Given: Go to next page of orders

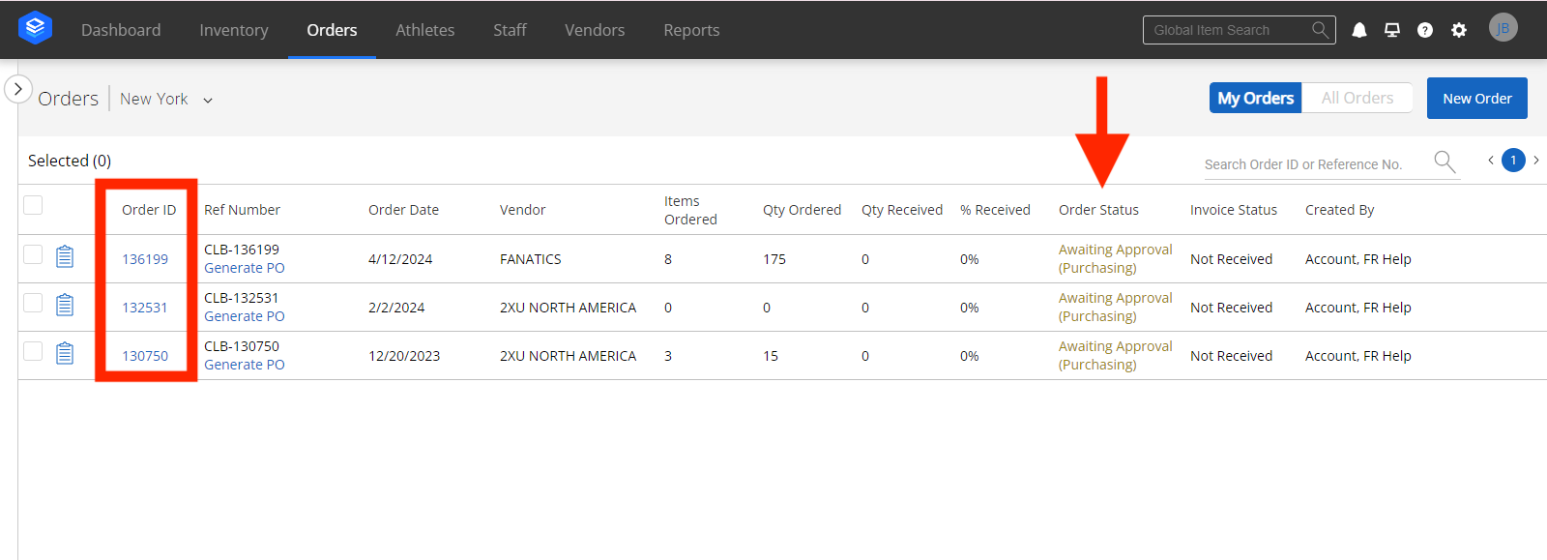Looking at the screenshot, I should point(1535,161).
